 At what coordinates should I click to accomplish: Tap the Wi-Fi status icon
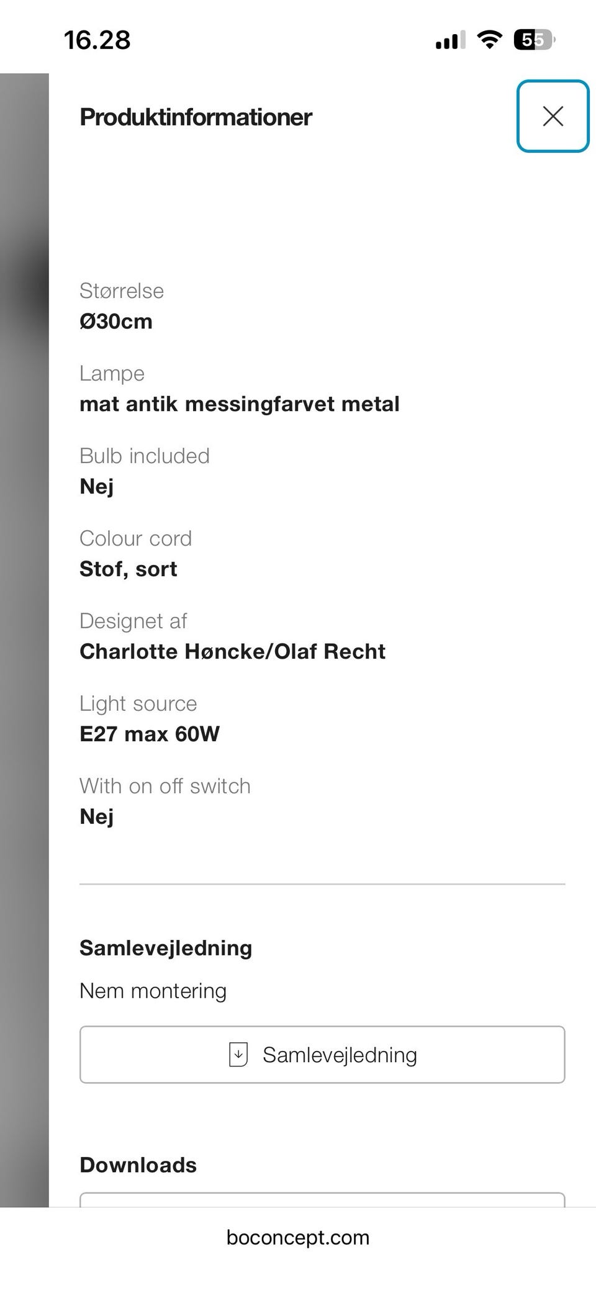[489, 40]
